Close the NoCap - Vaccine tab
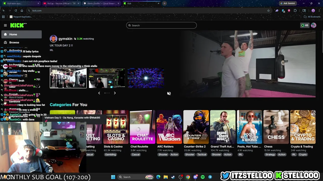The height and width of the screenshot is (181, 323). point(78,4)
